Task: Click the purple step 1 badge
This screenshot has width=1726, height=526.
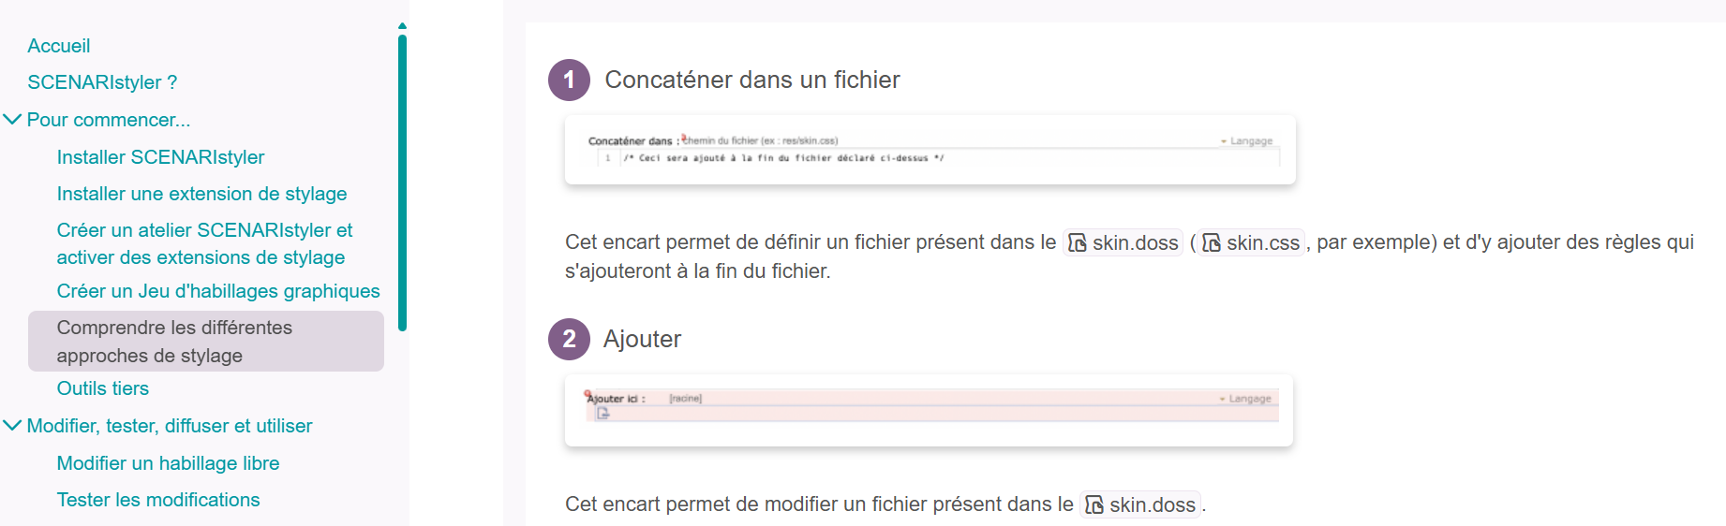Action: click(569, 80)
